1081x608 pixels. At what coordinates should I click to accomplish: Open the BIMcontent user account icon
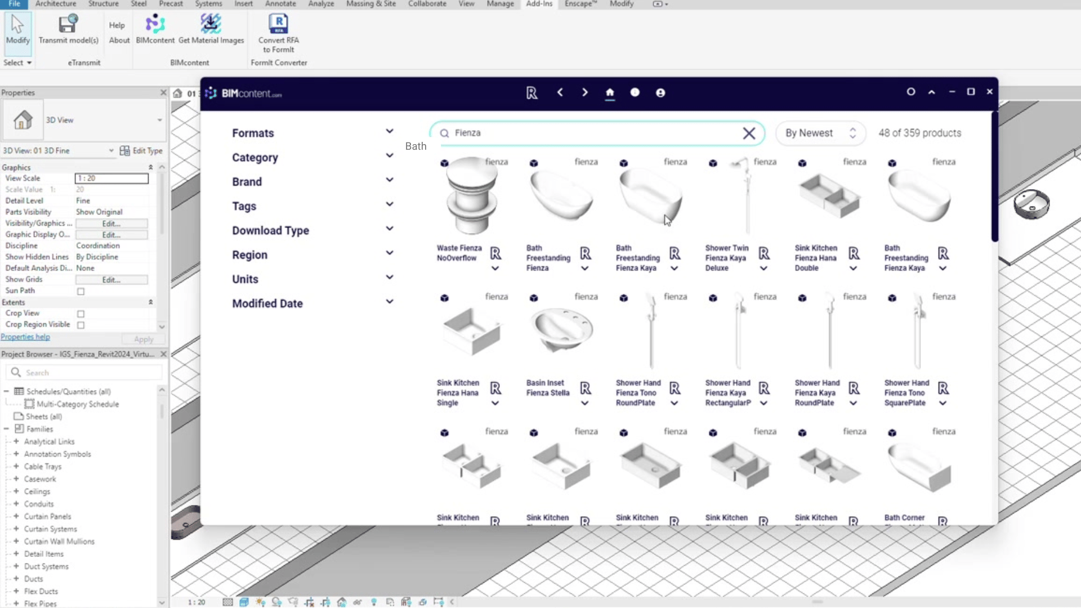(x=660, y=93)
